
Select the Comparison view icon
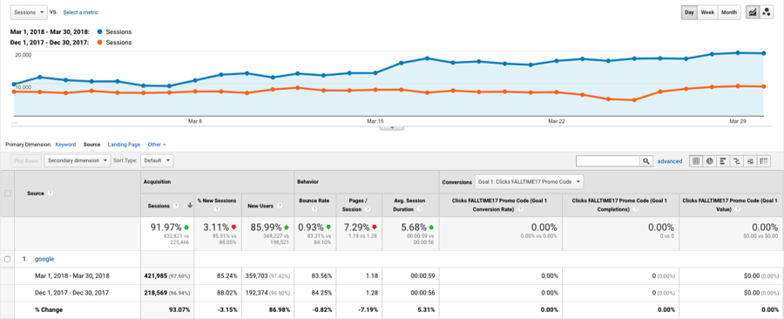(x=736, y=161)
